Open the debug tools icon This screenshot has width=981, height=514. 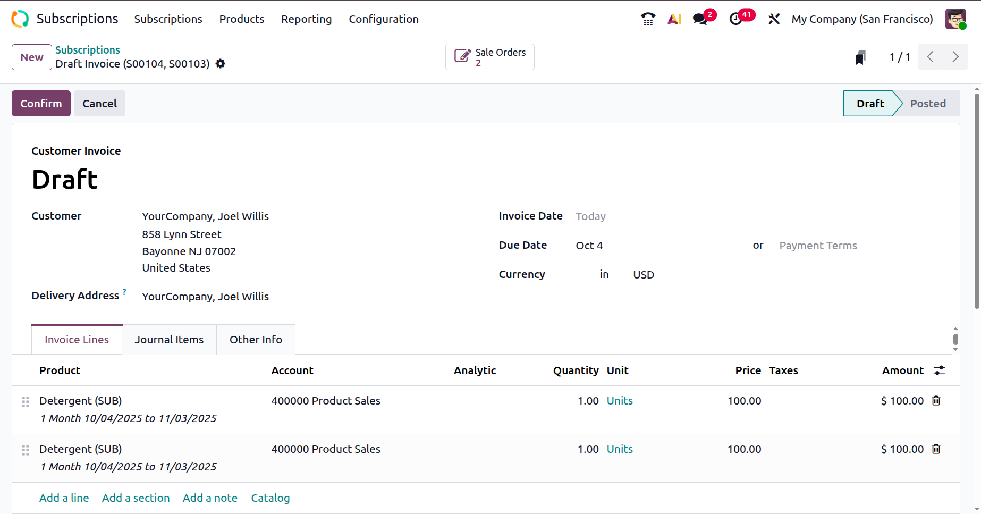pyautogui.click(x=774, y=19)
